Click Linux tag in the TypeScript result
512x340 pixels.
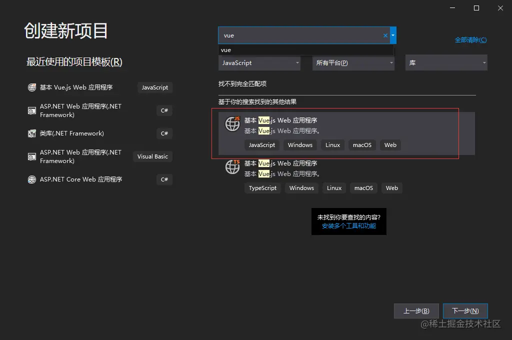[334, 188]
